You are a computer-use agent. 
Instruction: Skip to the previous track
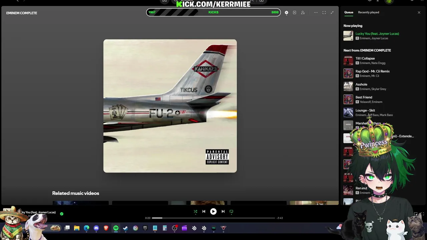click(x=204, y=211)
